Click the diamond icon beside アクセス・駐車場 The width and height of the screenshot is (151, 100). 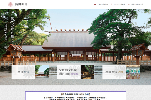(x=111, y=4)
